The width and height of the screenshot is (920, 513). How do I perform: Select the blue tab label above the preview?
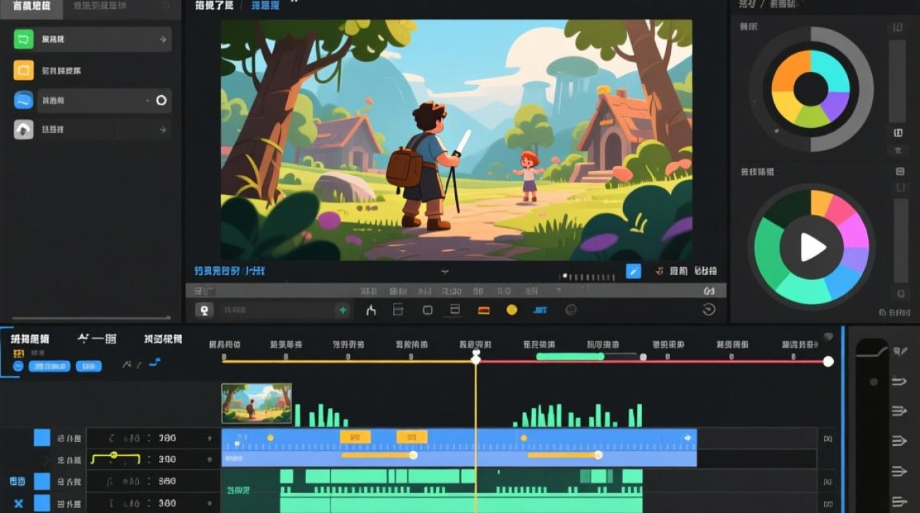(266, 5)
